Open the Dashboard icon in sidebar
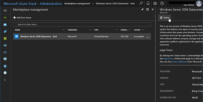The height and width of the screenshot is (102, 203). tap(5, 25)
